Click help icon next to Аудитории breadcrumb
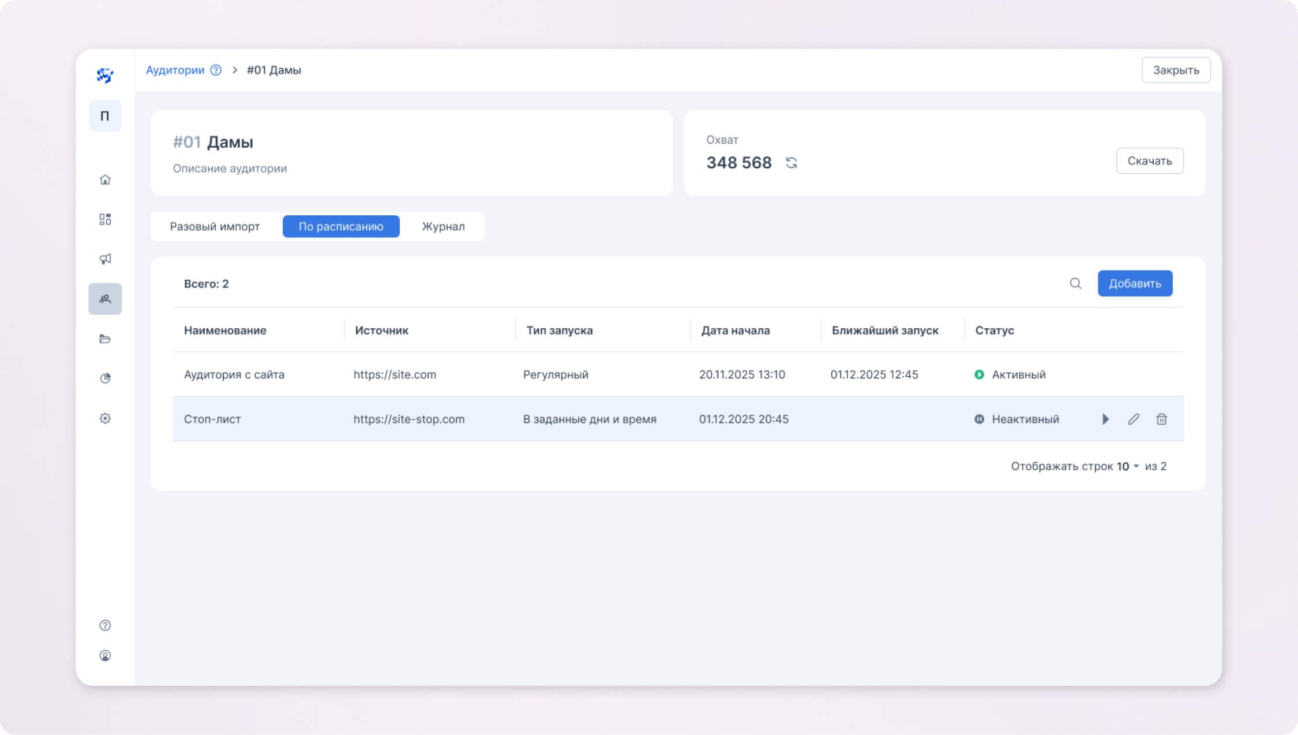 216,70
